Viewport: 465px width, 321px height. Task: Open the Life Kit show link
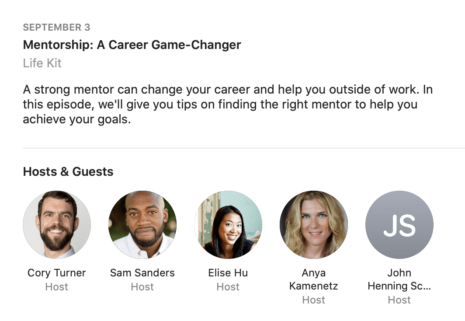(42, 63)
